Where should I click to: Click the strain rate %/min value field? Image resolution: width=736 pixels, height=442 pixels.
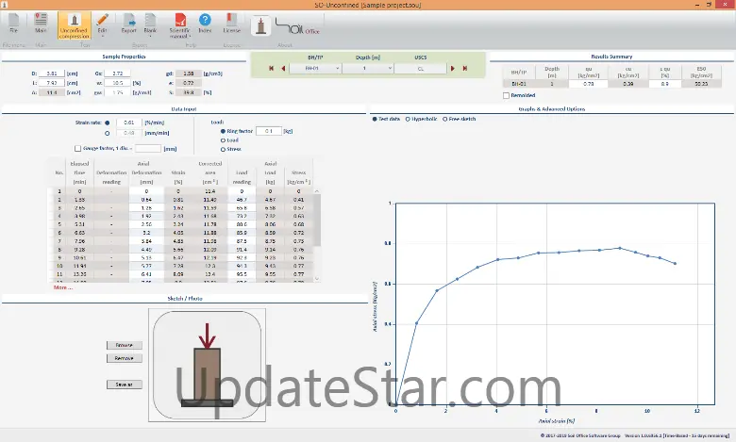(x=128, y=123)
